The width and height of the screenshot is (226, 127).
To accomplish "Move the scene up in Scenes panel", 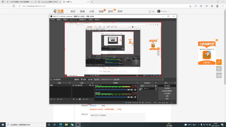I will coord(58,99).
